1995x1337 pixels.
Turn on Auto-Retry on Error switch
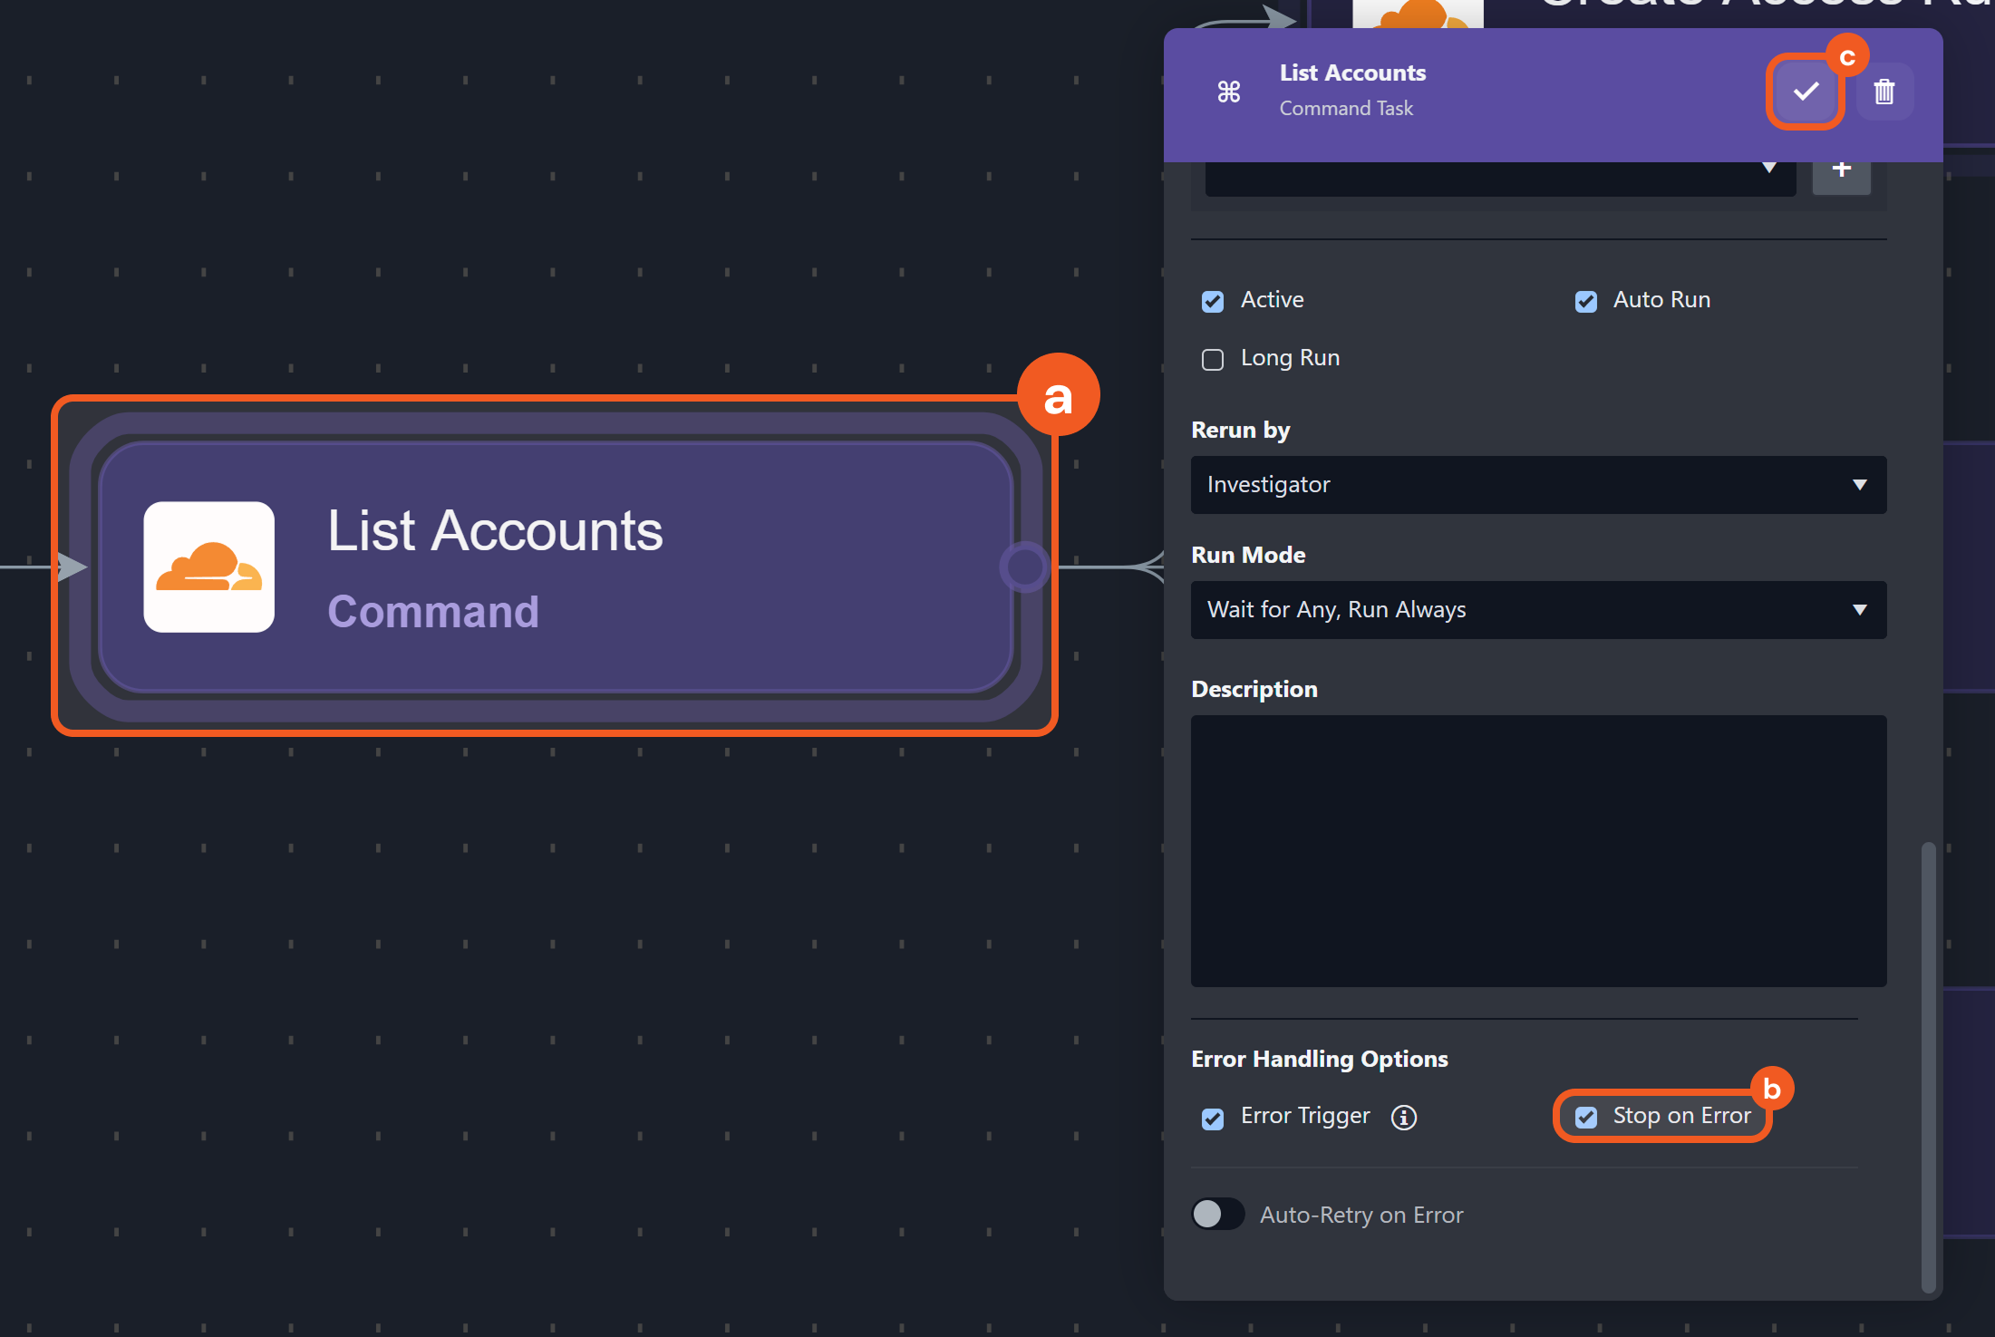click(x=1217, y=1214)
